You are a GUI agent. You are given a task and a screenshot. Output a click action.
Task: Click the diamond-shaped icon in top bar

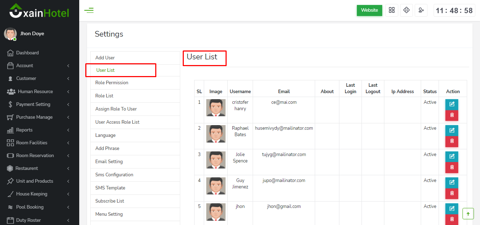coord(406,10)
